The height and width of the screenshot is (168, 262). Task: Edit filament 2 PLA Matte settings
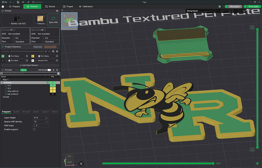pyautogui.click(x=57, y=56)
